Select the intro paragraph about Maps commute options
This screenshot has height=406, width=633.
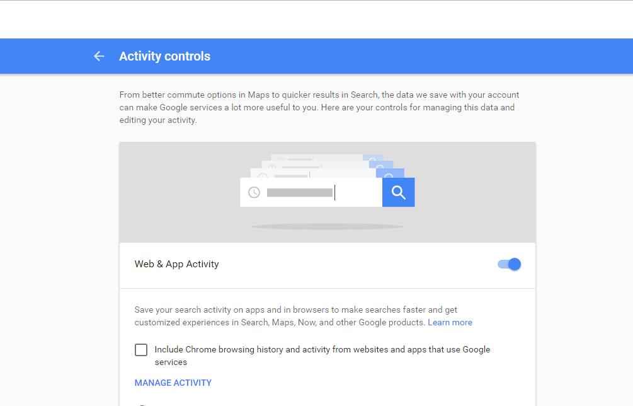tap(319, 107)
